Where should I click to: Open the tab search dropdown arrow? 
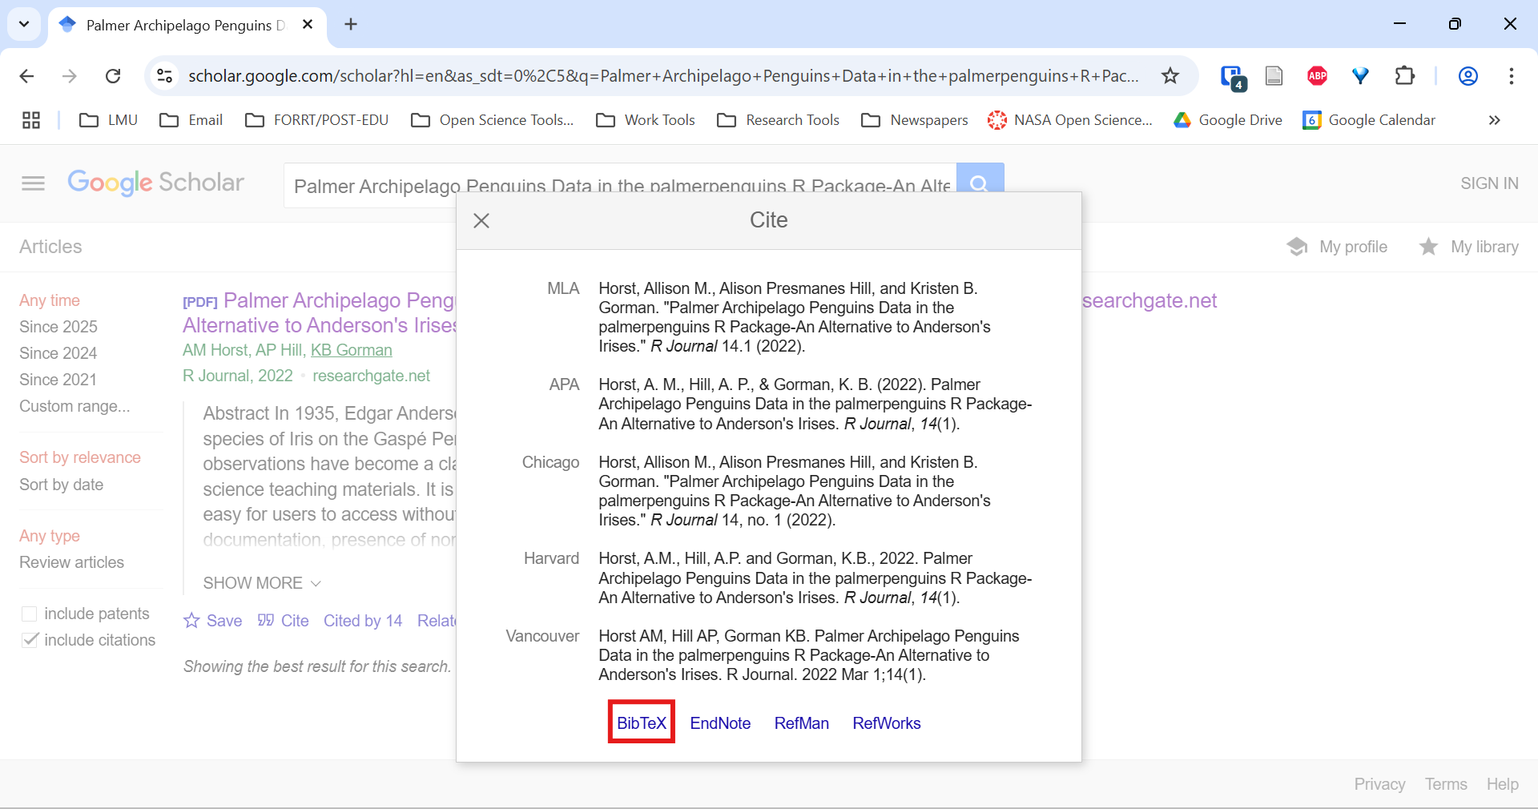click(x=24, y=24)
